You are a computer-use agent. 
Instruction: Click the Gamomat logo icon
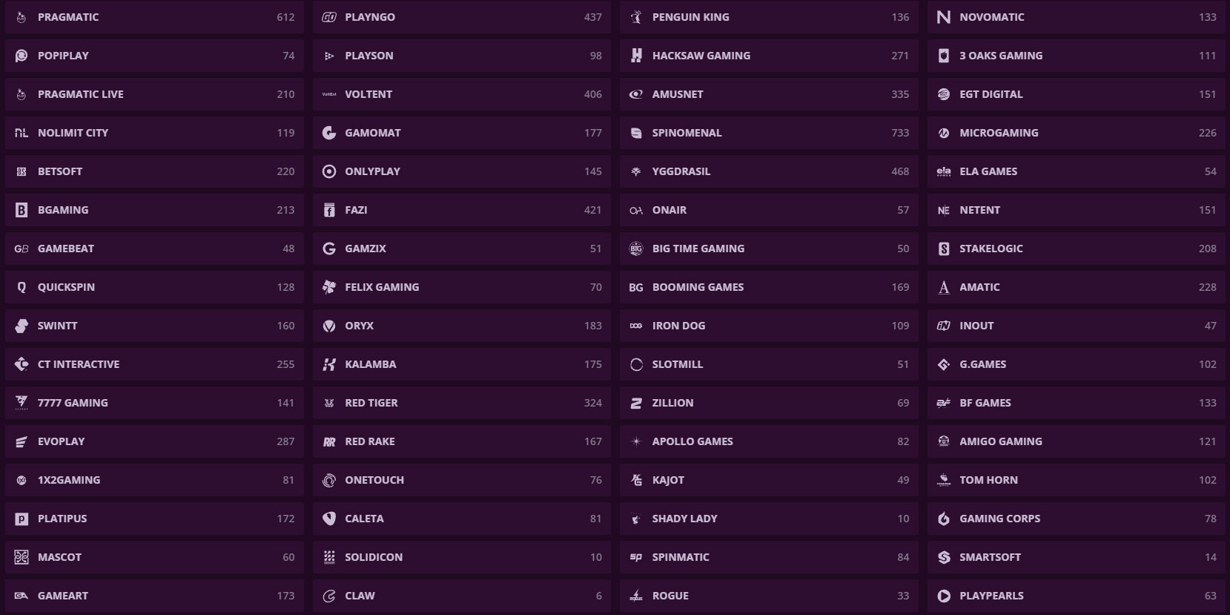click(x=329, y=133)
